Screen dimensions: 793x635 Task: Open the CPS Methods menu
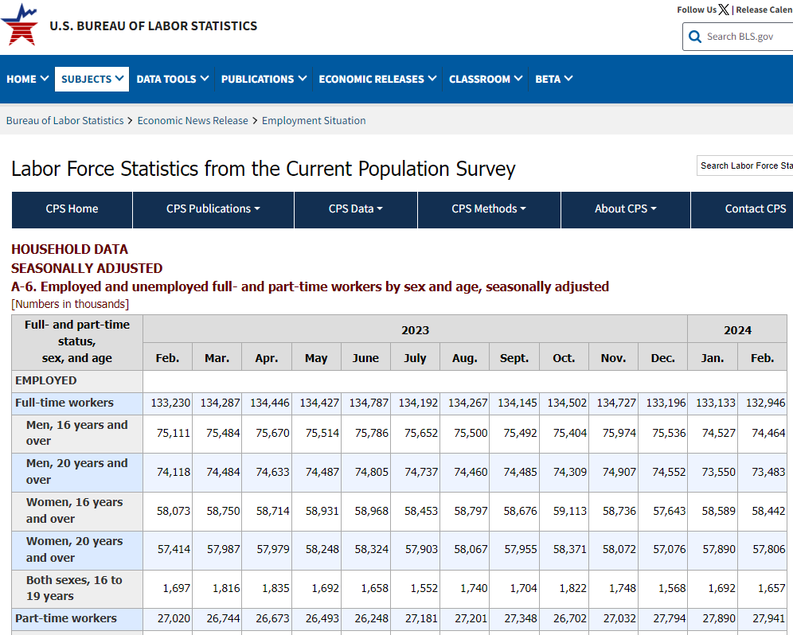(x=489, y=209)
